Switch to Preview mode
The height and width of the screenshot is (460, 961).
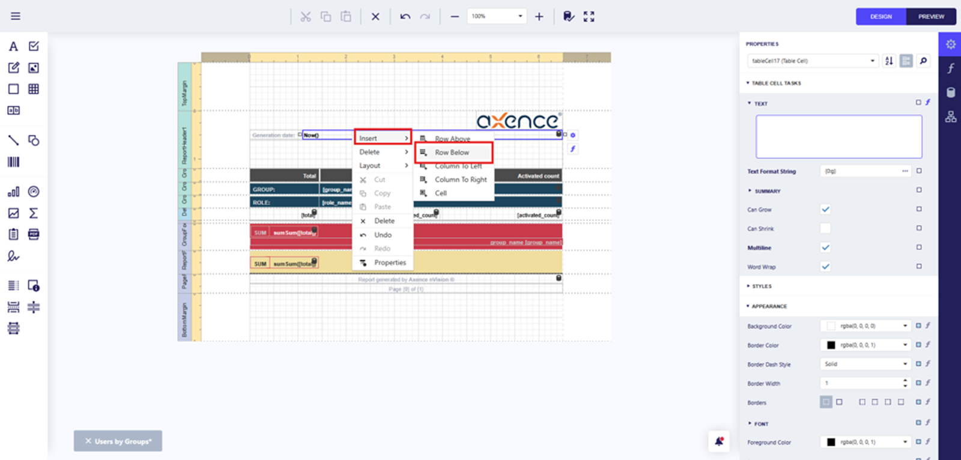click(930, 17)
